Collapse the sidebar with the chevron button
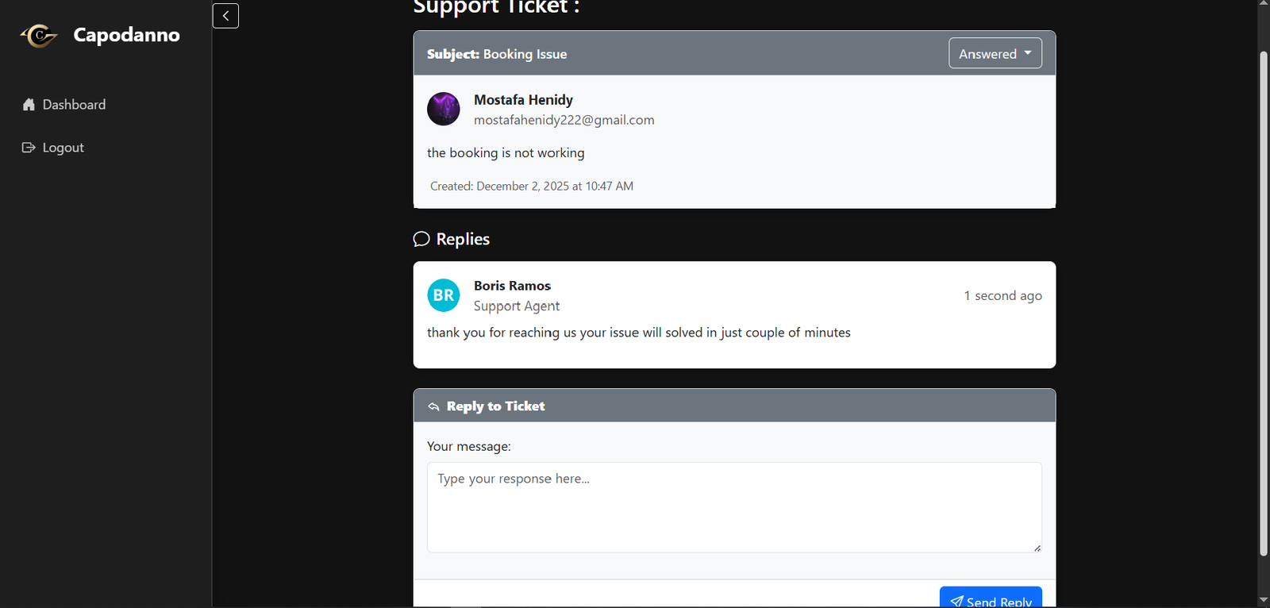This screenshot has width=1270, height=608. [x=225, y=16]
